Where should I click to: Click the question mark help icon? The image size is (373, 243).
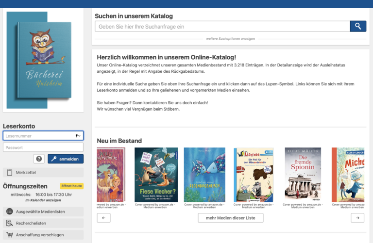[39, 159]
